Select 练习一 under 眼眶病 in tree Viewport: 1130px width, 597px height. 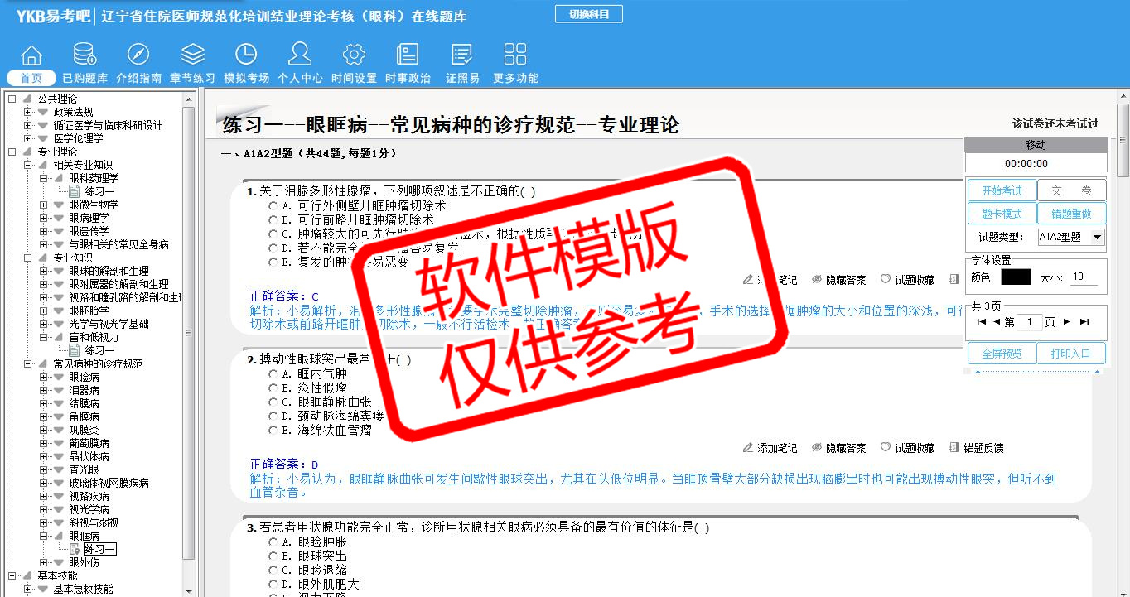point(99,549)
